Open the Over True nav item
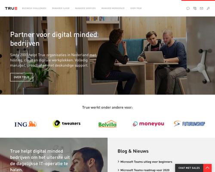This screenshot has width=215, height=172. click(136, 8)
